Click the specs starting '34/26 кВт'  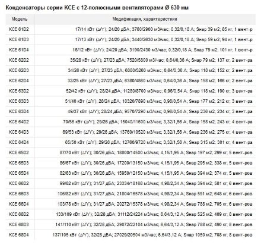tap(160, 70)
